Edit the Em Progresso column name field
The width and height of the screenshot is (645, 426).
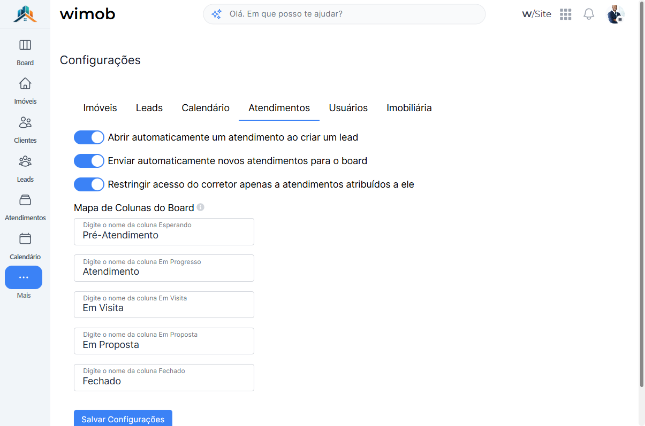164,268
